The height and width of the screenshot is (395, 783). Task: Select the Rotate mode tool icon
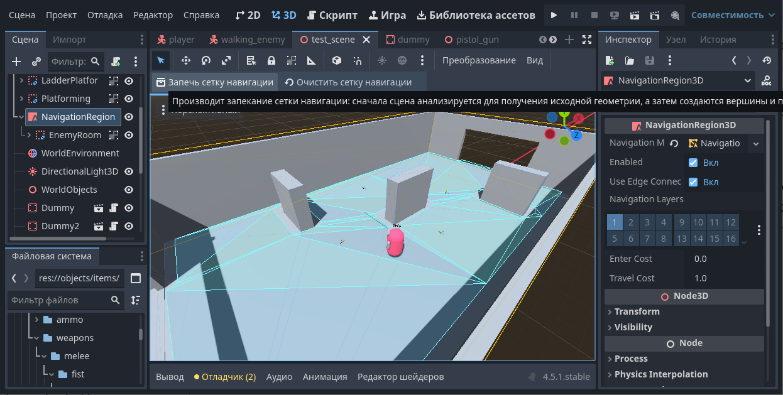coord(206,60)
